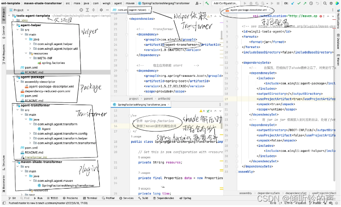Open the Bookmarks sidebar tab
Screen dimensions: 341x207
tap(4, 184)
